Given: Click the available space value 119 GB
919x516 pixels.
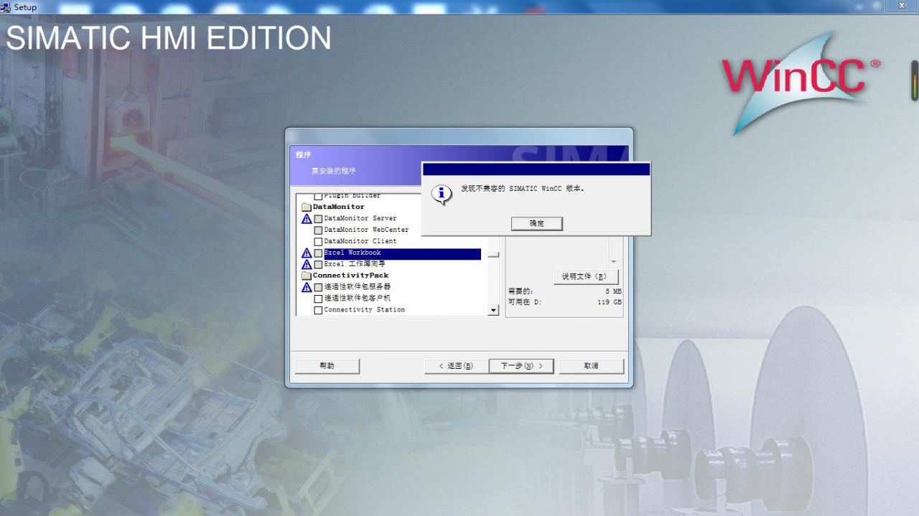Looking at the screenshot, I should pyautogui.click(x=608, y=302).
